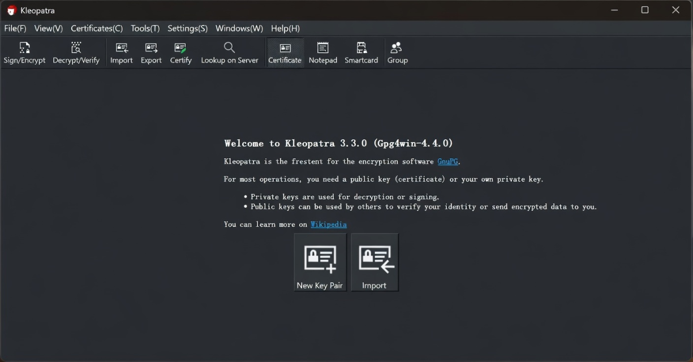Click the Certify icon
The width and height of the screenshot is (693, 362).
pyautogui.click(x=181, y=53)
